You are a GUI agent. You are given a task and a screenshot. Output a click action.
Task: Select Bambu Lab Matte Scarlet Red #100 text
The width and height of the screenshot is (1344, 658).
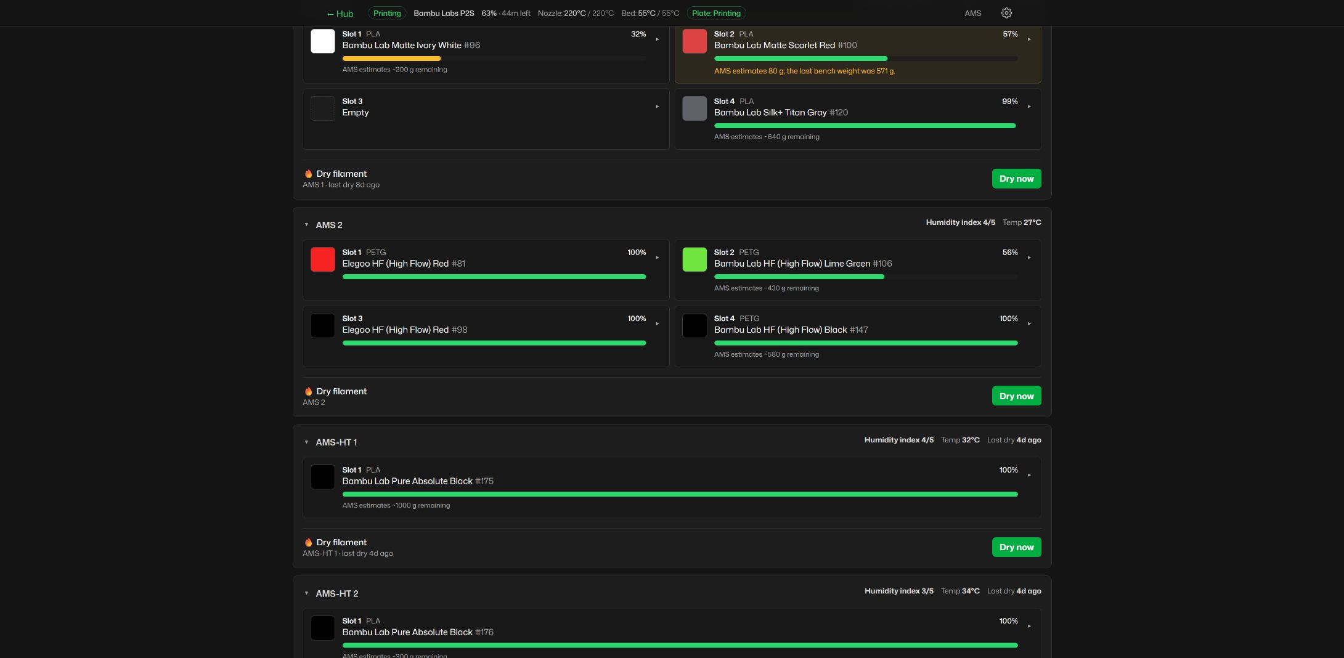785,45
